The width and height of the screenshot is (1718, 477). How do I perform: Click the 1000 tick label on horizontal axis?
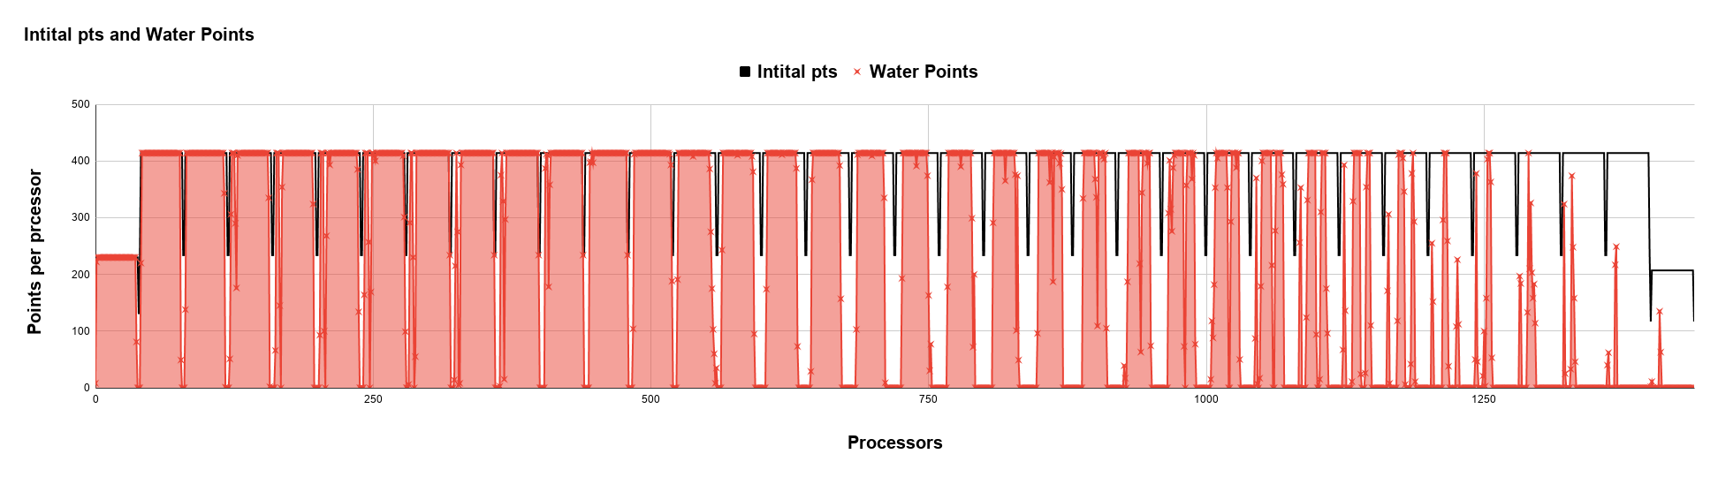pos(1205,399)
